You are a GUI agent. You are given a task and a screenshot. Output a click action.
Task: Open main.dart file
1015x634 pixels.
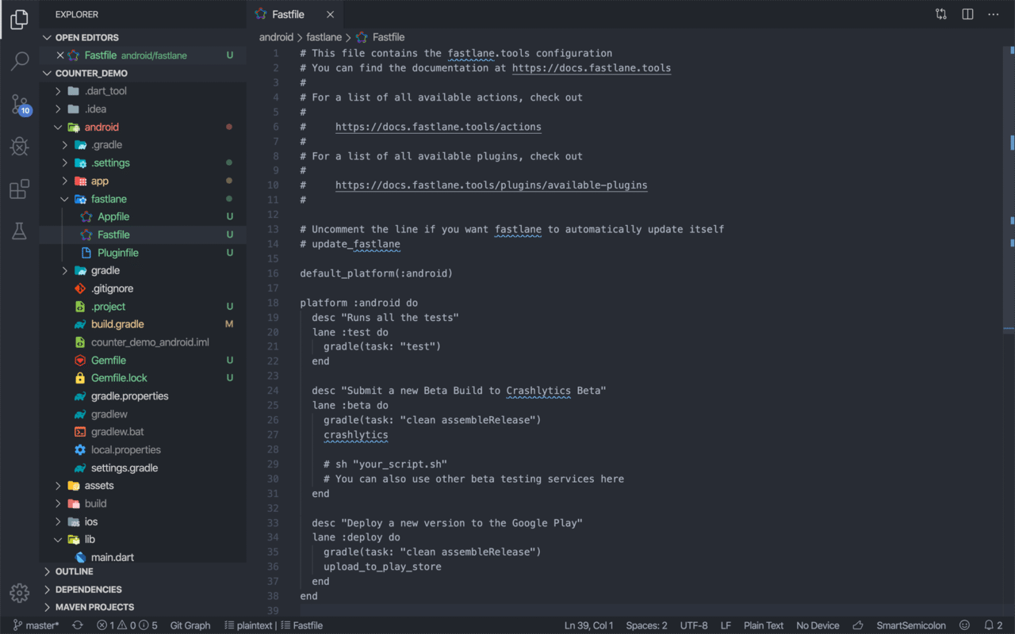143,557
